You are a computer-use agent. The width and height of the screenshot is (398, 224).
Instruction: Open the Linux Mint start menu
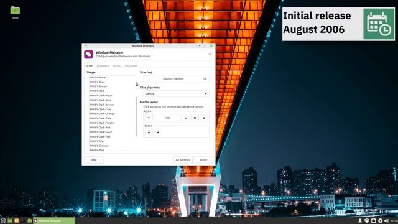pyautogui.click(x=3, y=221)
